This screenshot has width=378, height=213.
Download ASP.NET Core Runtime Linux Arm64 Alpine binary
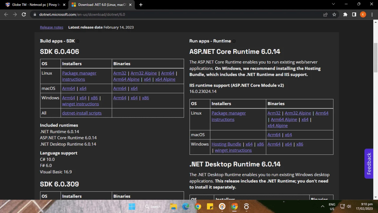(284, 120)
